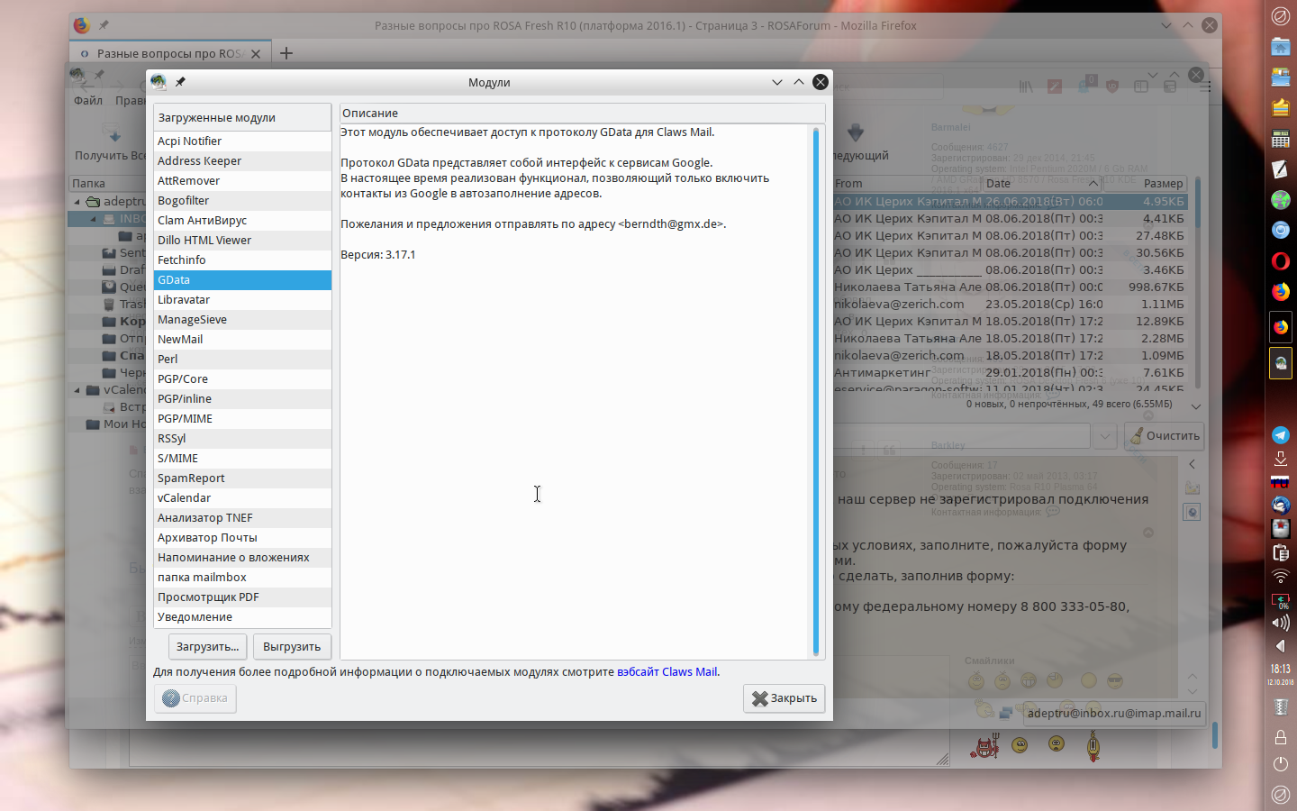This screenshot has height=811, width=1297.
Task: Sort messages by the Date column header
Action: click(1043, 184)
